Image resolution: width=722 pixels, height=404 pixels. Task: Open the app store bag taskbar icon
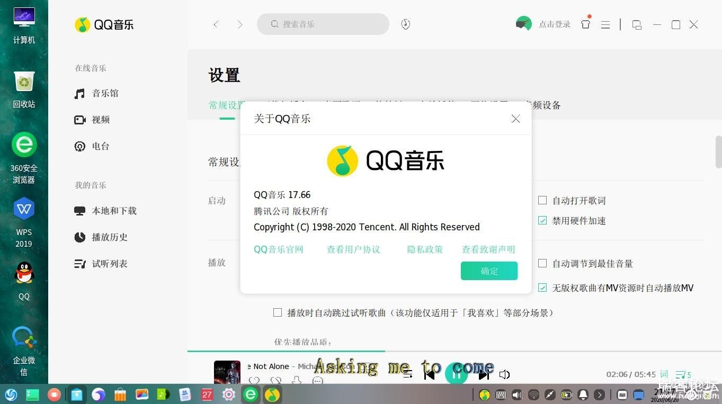point(120,394)
